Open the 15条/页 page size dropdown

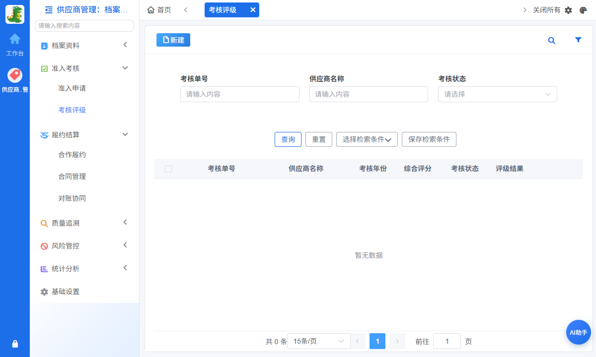(318, 341)
